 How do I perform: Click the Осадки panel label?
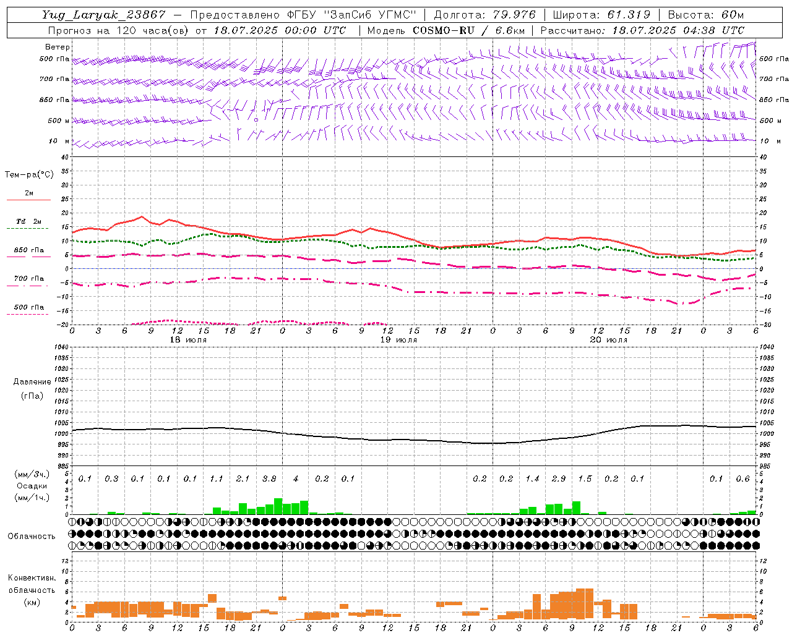[x=32, y=486]
